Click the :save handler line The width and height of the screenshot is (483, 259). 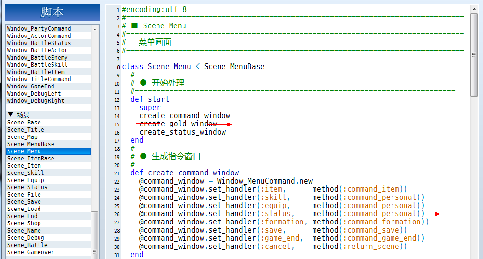(x=273, y=230)
